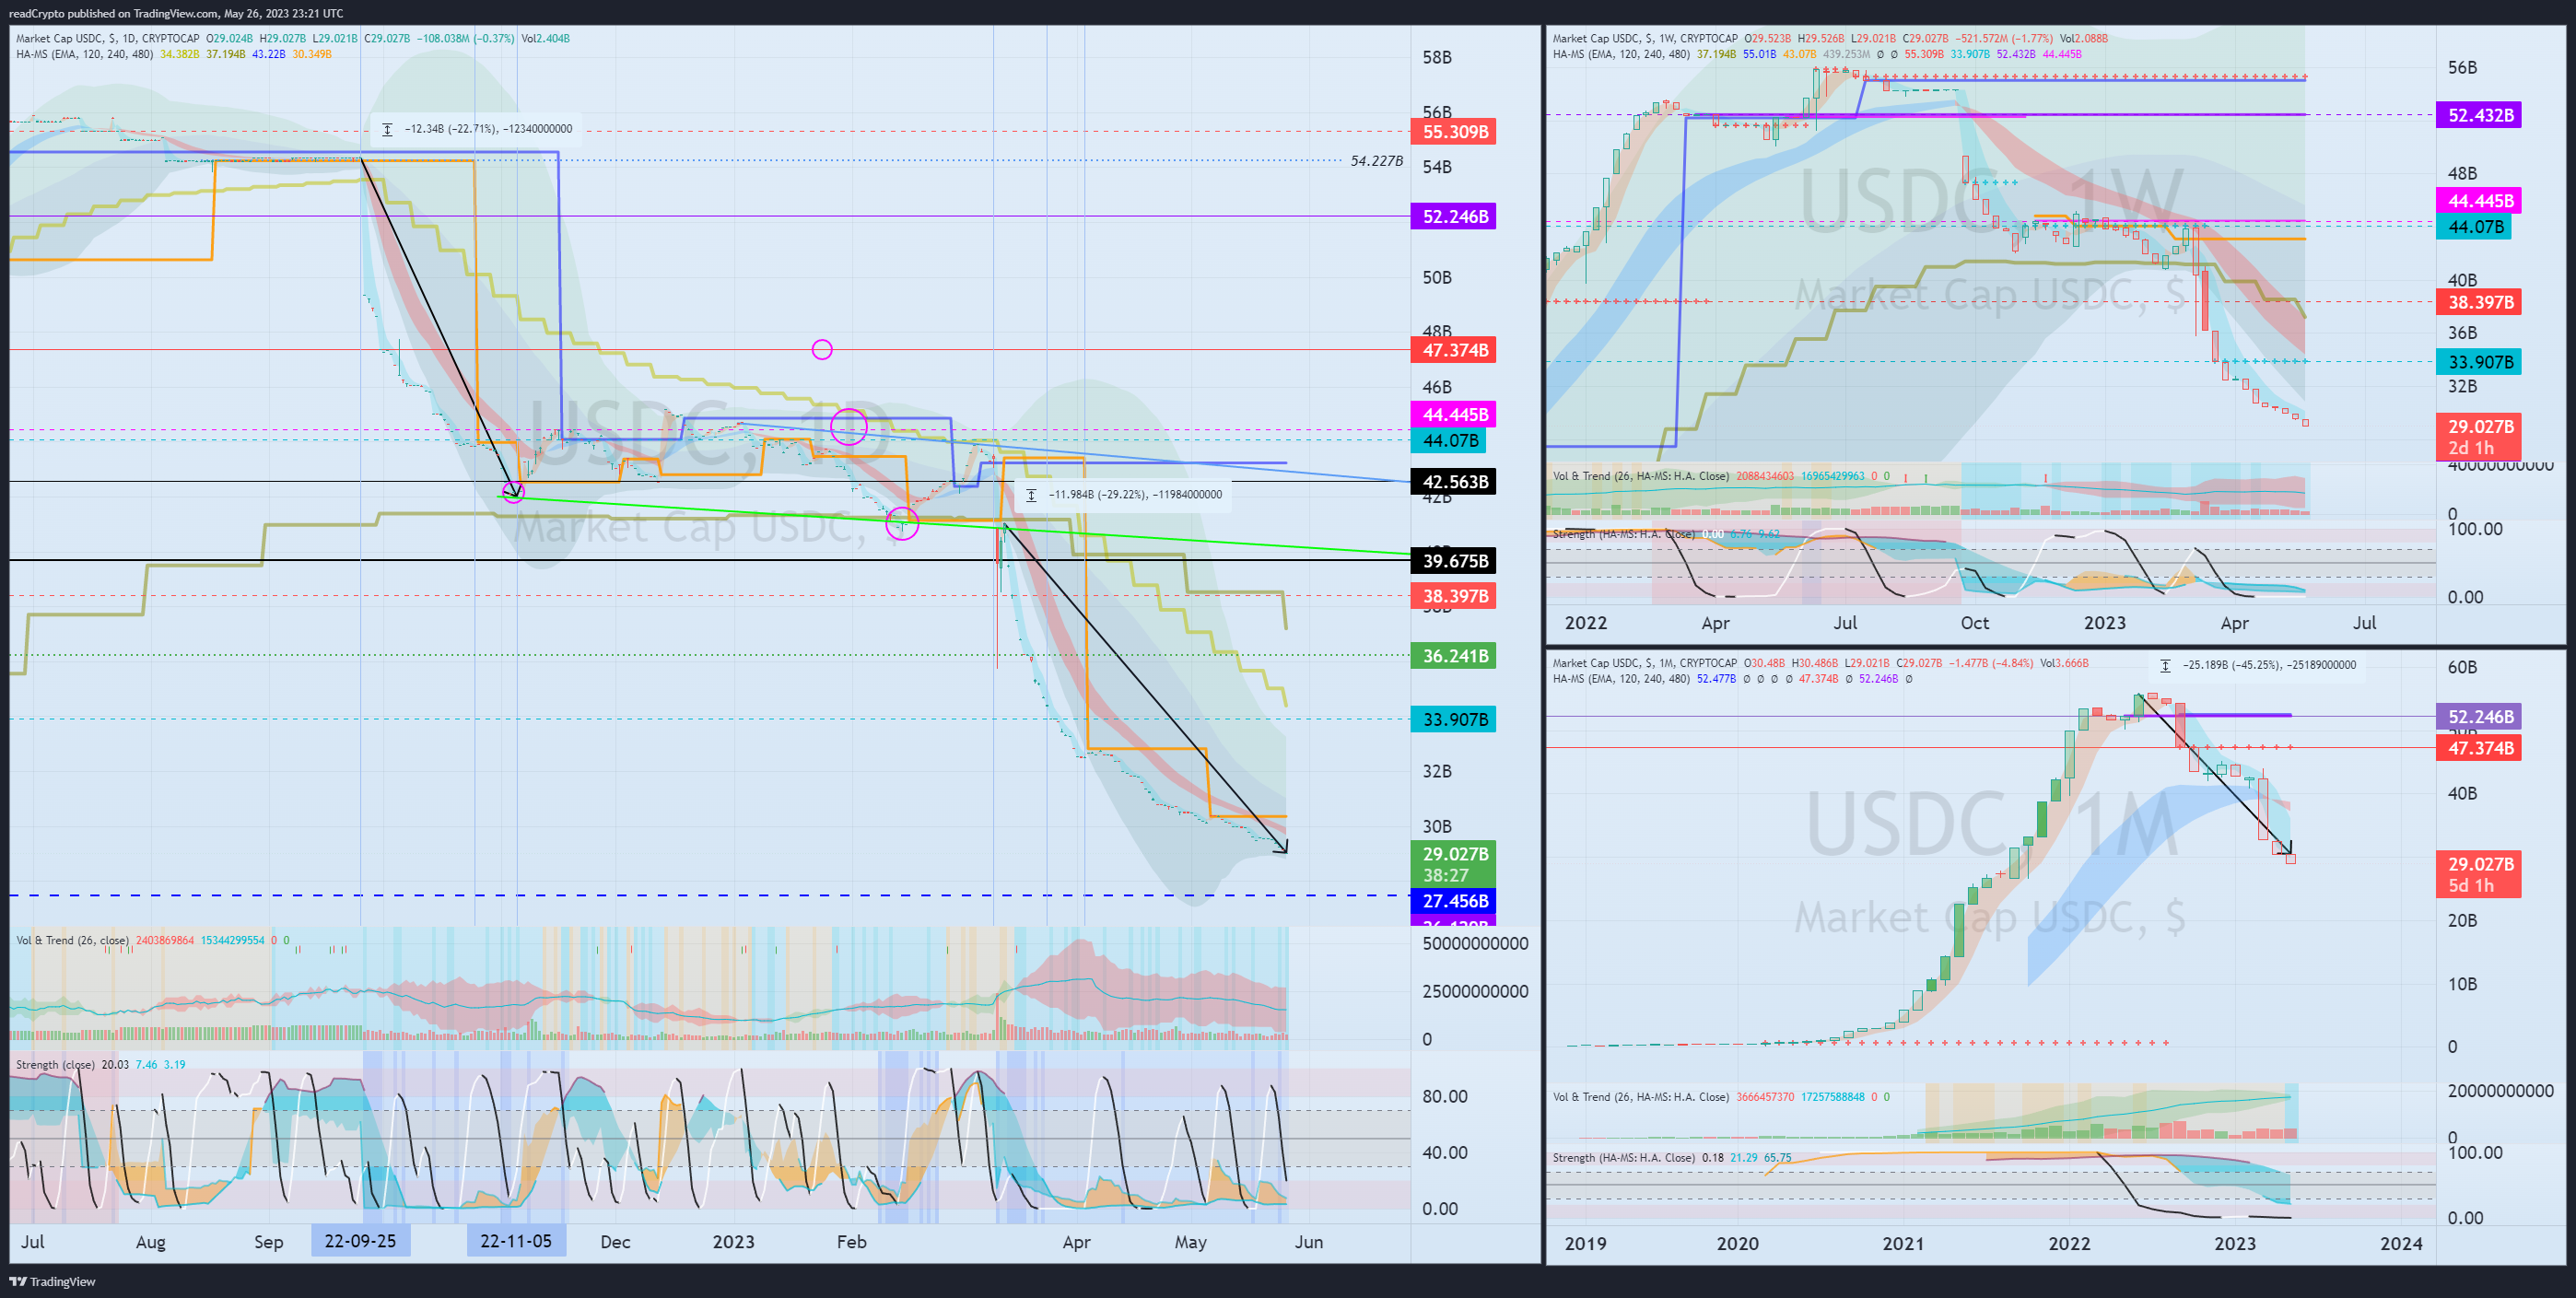
Task: Select the 44.445B magenta price label on 1D chart
Action: (1453, 414)
